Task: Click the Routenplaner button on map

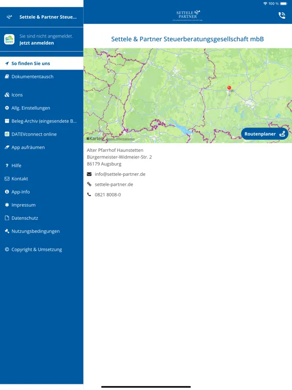Action: (x=265, y=134)
